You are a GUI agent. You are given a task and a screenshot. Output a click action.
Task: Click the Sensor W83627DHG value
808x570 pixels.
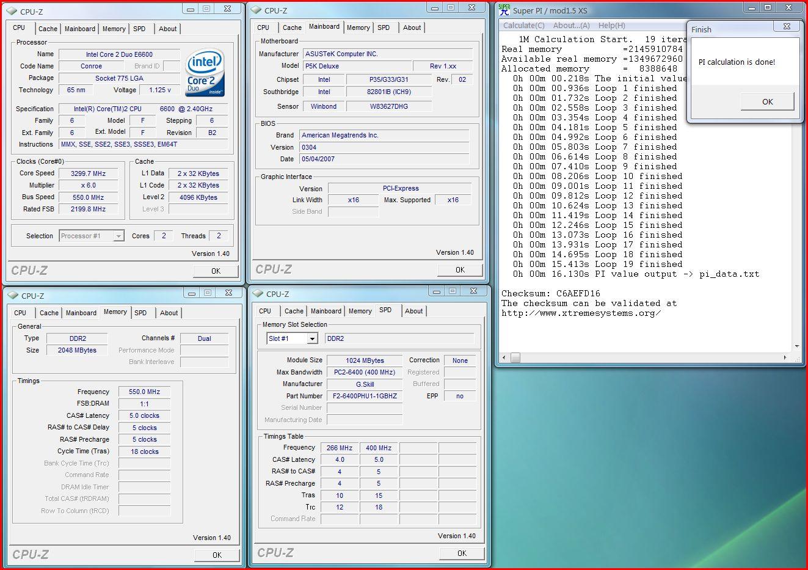point(388,106)
